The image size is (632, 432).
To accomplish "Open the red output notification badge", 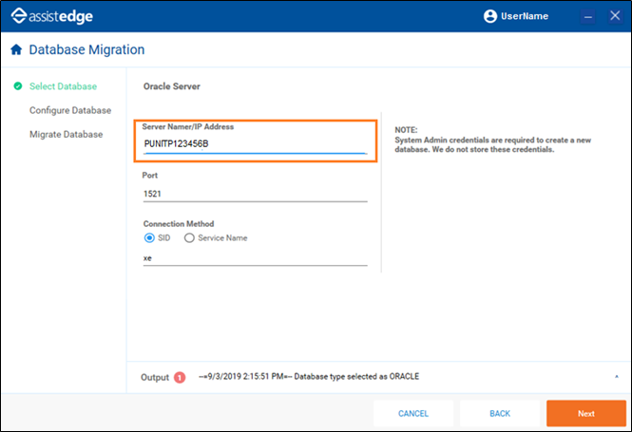I will (x=180, y=377).
